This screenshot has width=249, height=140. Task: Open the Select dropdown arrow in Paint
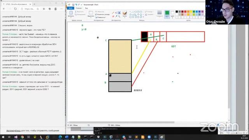[x=91, y=17]
